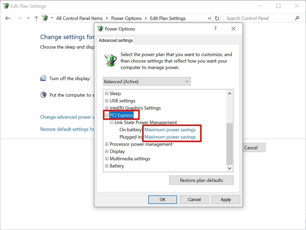The image size is (306, 230).
Task: Expand the Sleep settings group
Action: [x=107, y=93]
